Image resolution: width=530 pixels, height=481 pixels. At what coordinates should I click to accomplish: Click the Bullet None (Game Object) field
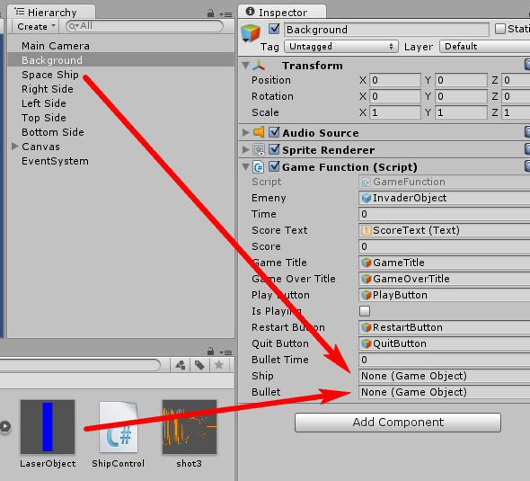(x=444, y=392)
